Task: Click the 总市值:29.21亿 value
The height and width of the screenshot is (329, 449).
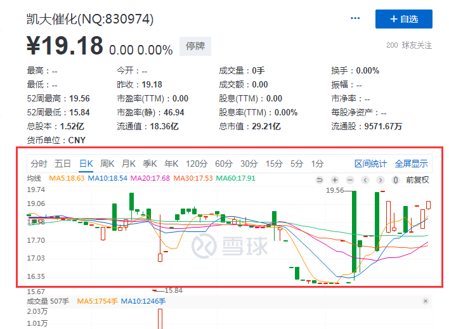Action: [x=250, y=126]
